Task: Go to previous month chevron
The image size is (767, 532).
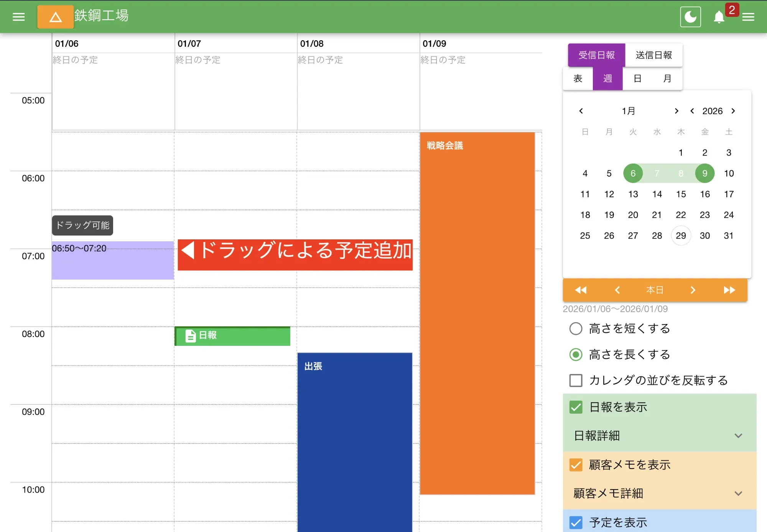Action: (x=581, y=111)
